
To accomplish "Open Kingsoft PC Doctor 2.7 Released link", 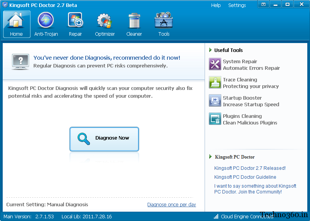I will click(x=250, y=168).
